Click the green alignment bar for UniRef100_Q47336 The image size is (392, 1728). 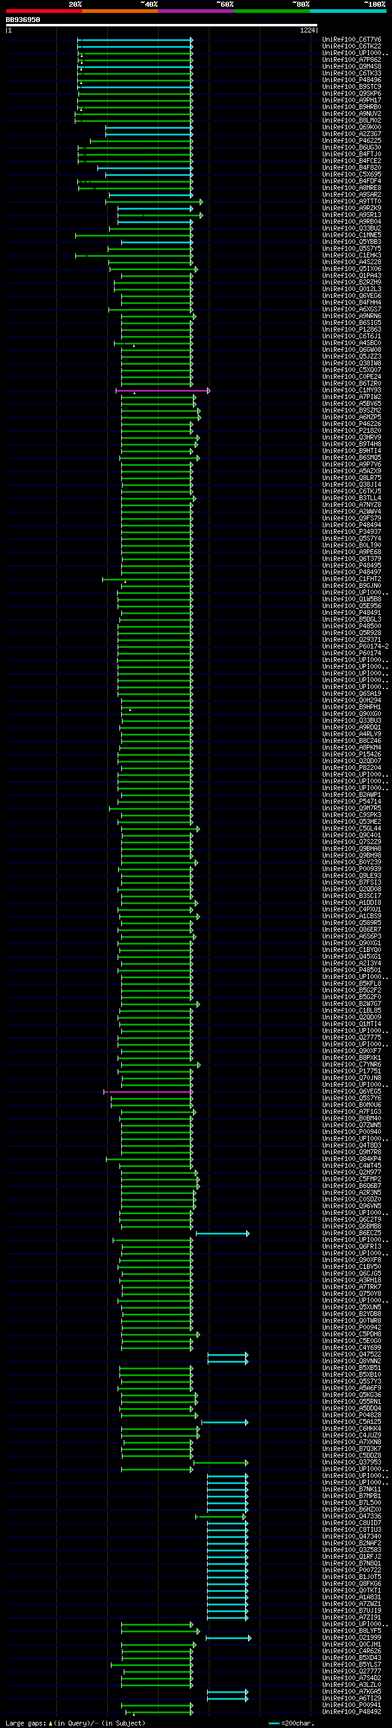(221, 1517)
